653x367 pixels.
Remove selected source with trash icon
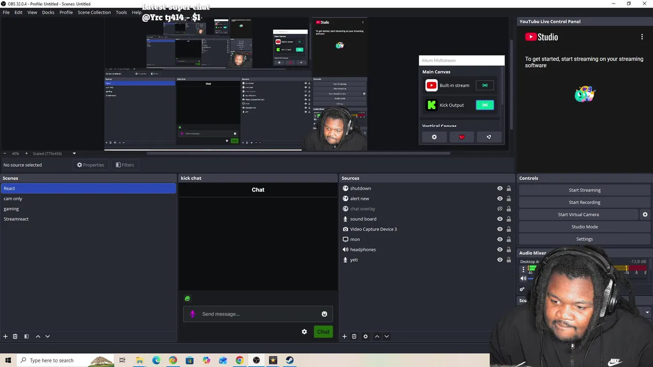coord(354,336)
